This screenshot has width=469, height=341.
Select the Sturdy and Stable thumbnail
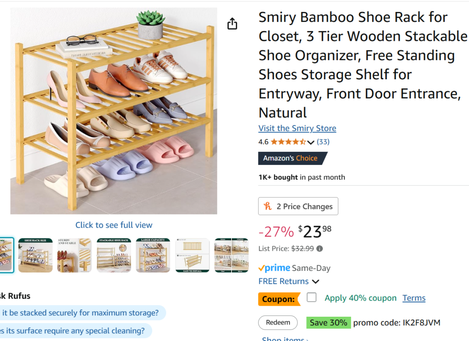tap(74, 255)
